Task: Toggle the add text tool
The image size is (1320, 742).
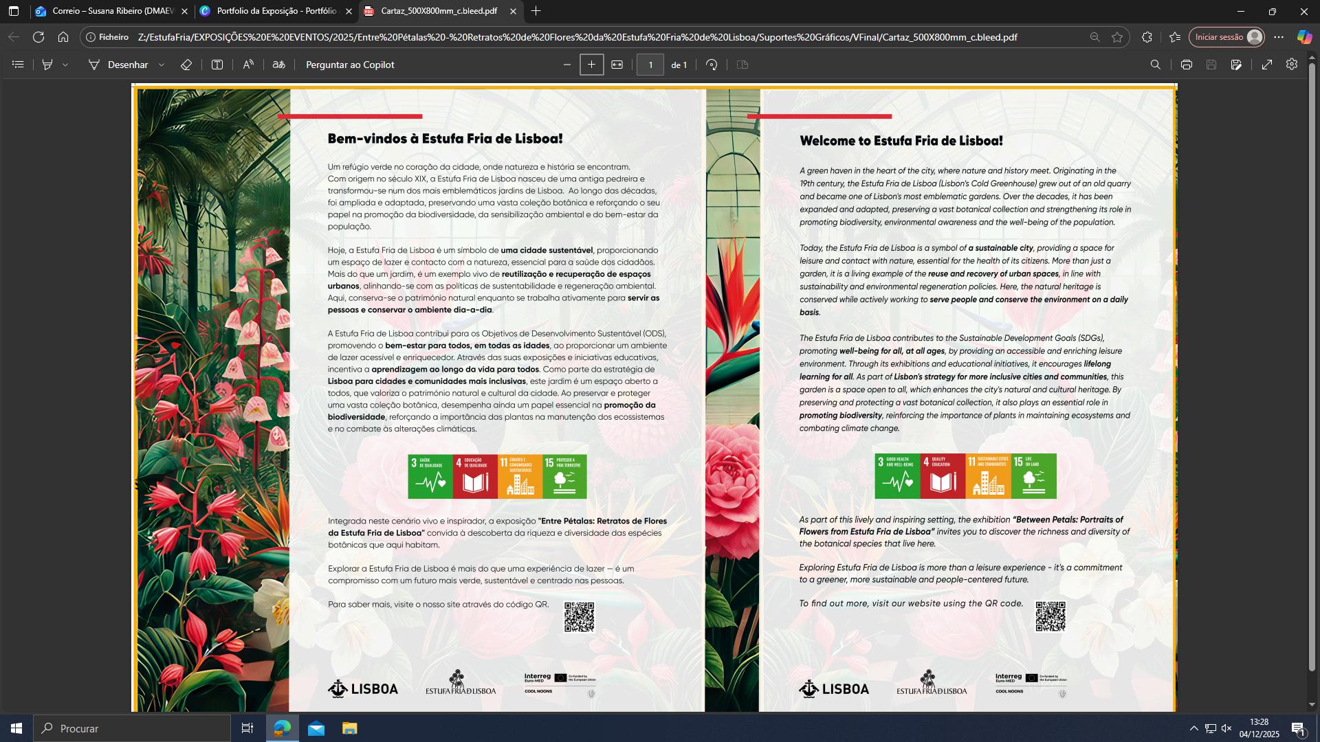Action: [217, 65]
